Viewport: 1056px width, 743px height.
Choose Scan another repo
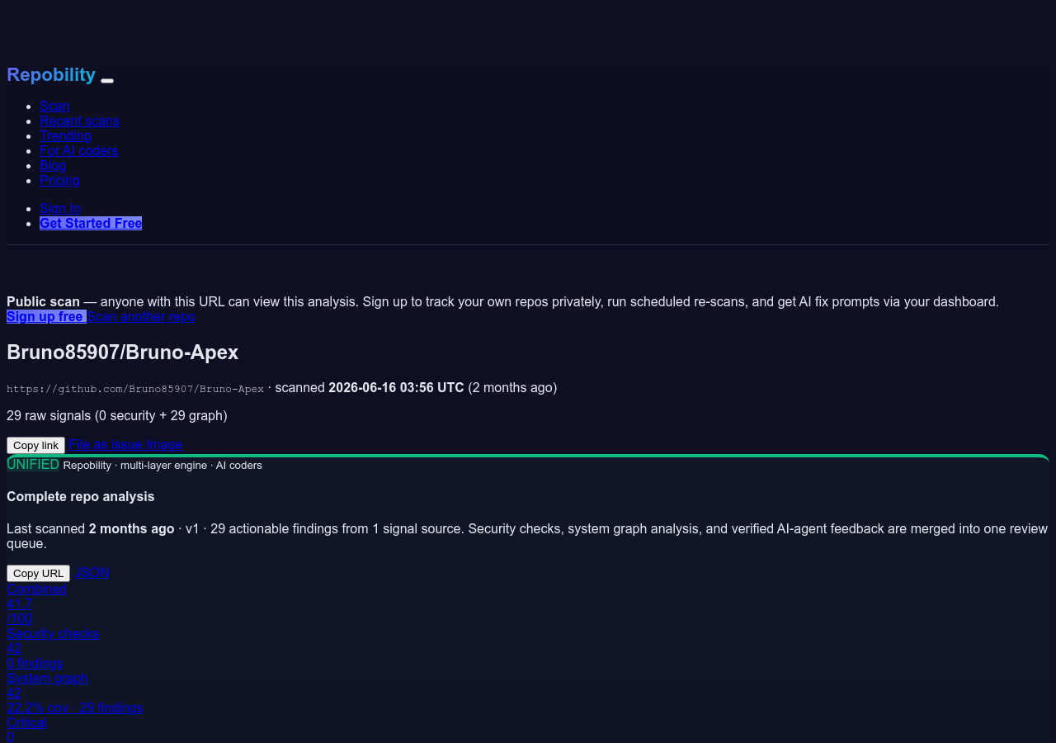tap(141, 316)
